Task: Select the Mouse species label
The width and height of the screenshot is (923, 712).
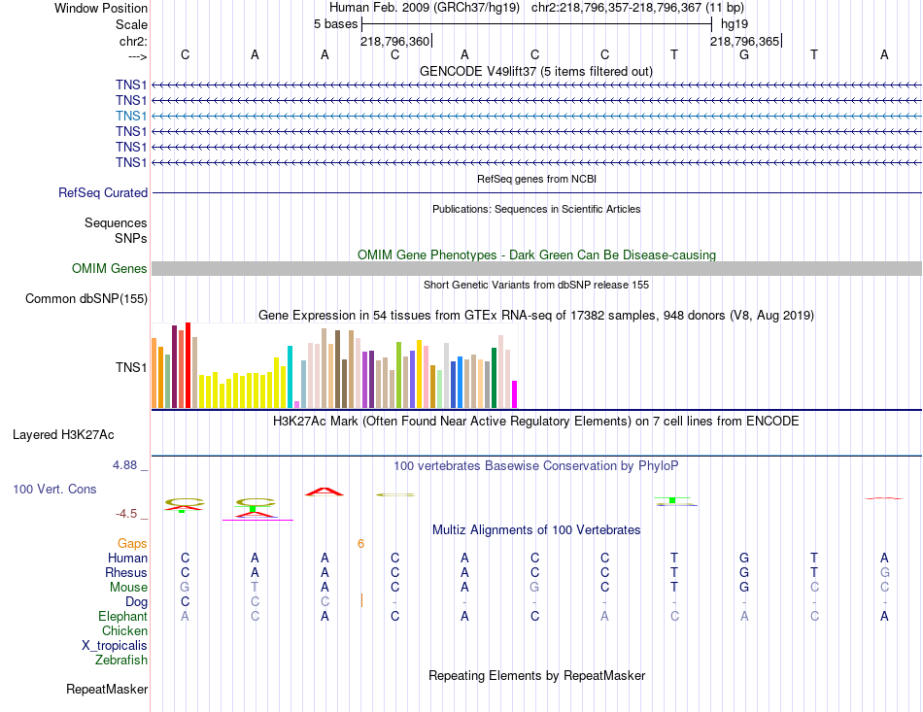Action: point(128,588)
